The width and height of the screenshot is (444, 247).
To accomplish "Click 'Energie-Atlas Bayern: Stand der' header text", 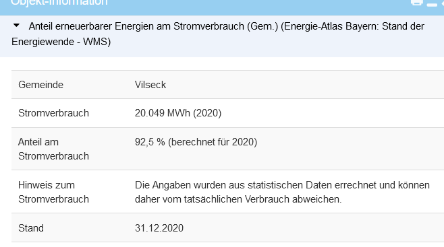I will click(x=352, y=26).
